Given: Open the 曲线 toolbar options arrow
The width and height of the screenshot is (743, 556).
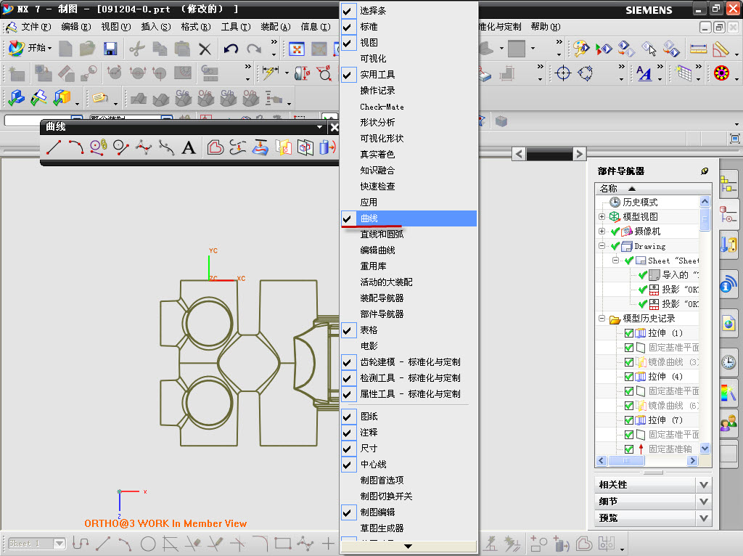Looking at the screenshot, I should point(319,127).
